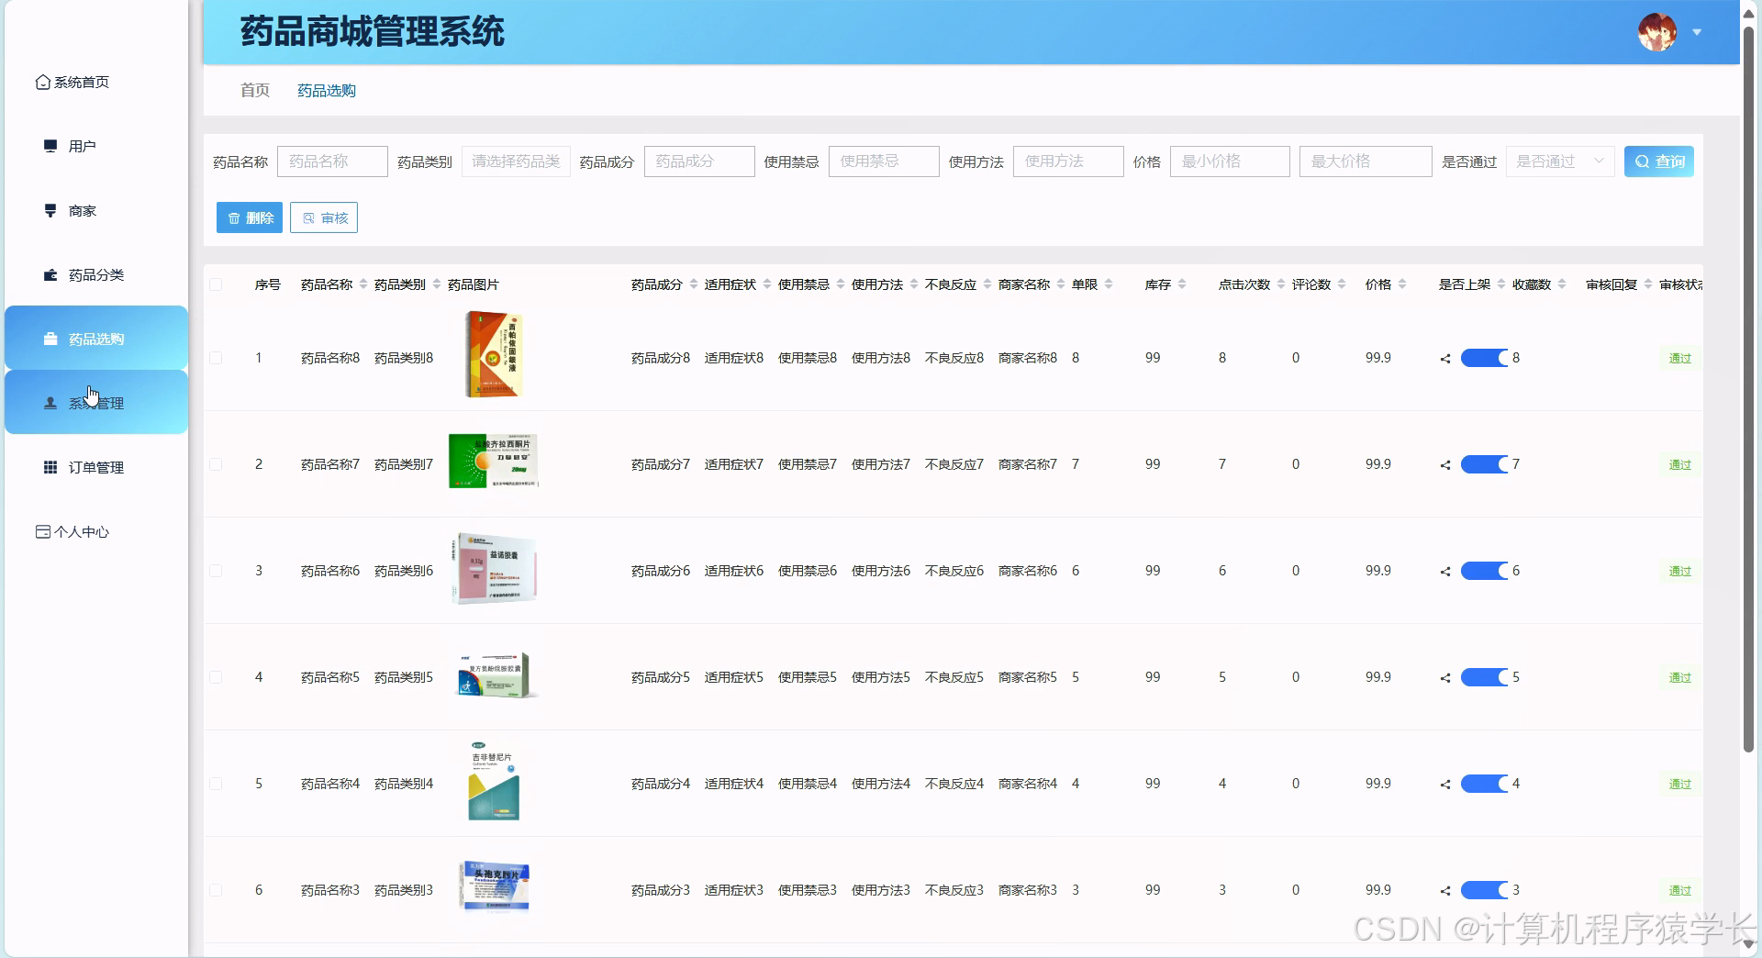Open the 用户 user management sidebar icon
The height and width of the screenshot is (958, 1762).
(50, 145)
